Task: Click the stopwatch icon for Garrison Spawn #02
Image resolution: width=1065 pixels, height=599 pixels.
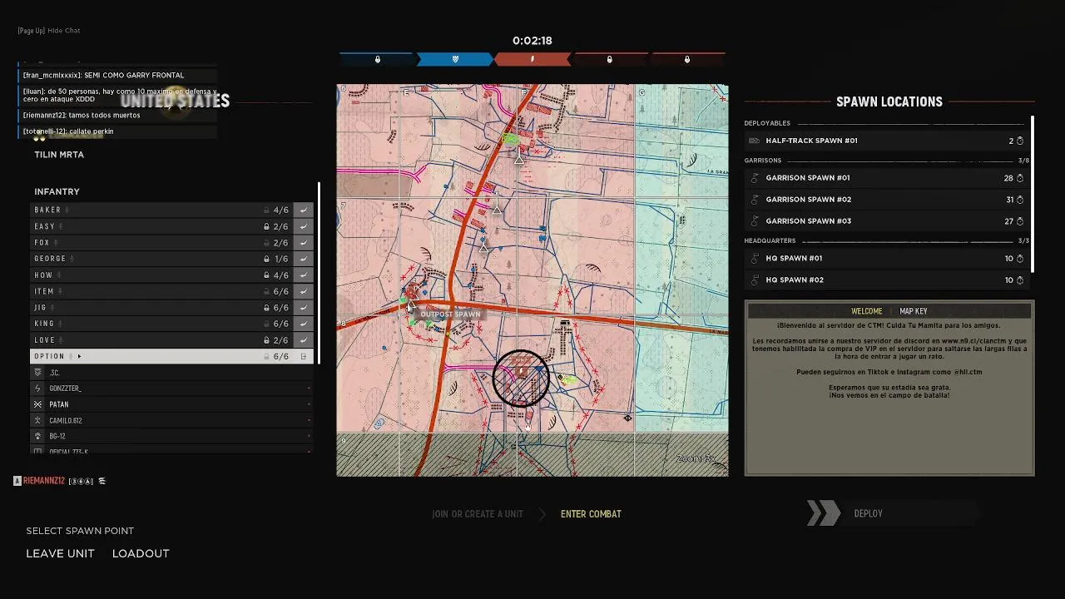Action: coord(1020,200)
